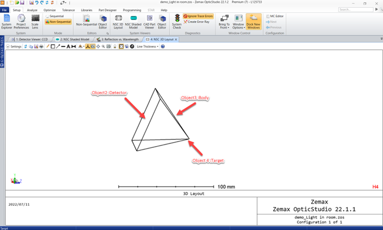
Task: Save the layout image using the save icon
Action: point(36,46)
